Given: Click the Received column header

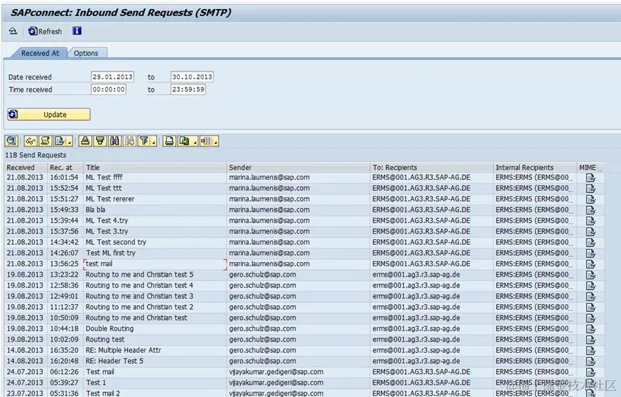Looking at the screenshot, I should [x=26, y=167].
